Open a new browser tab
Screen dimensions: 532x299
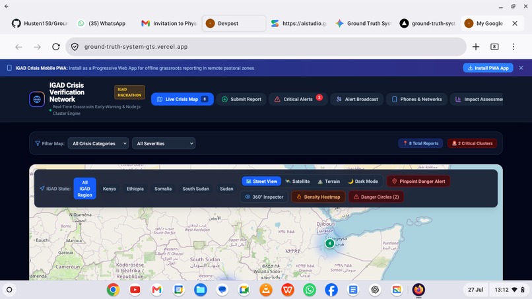(476, 46)
